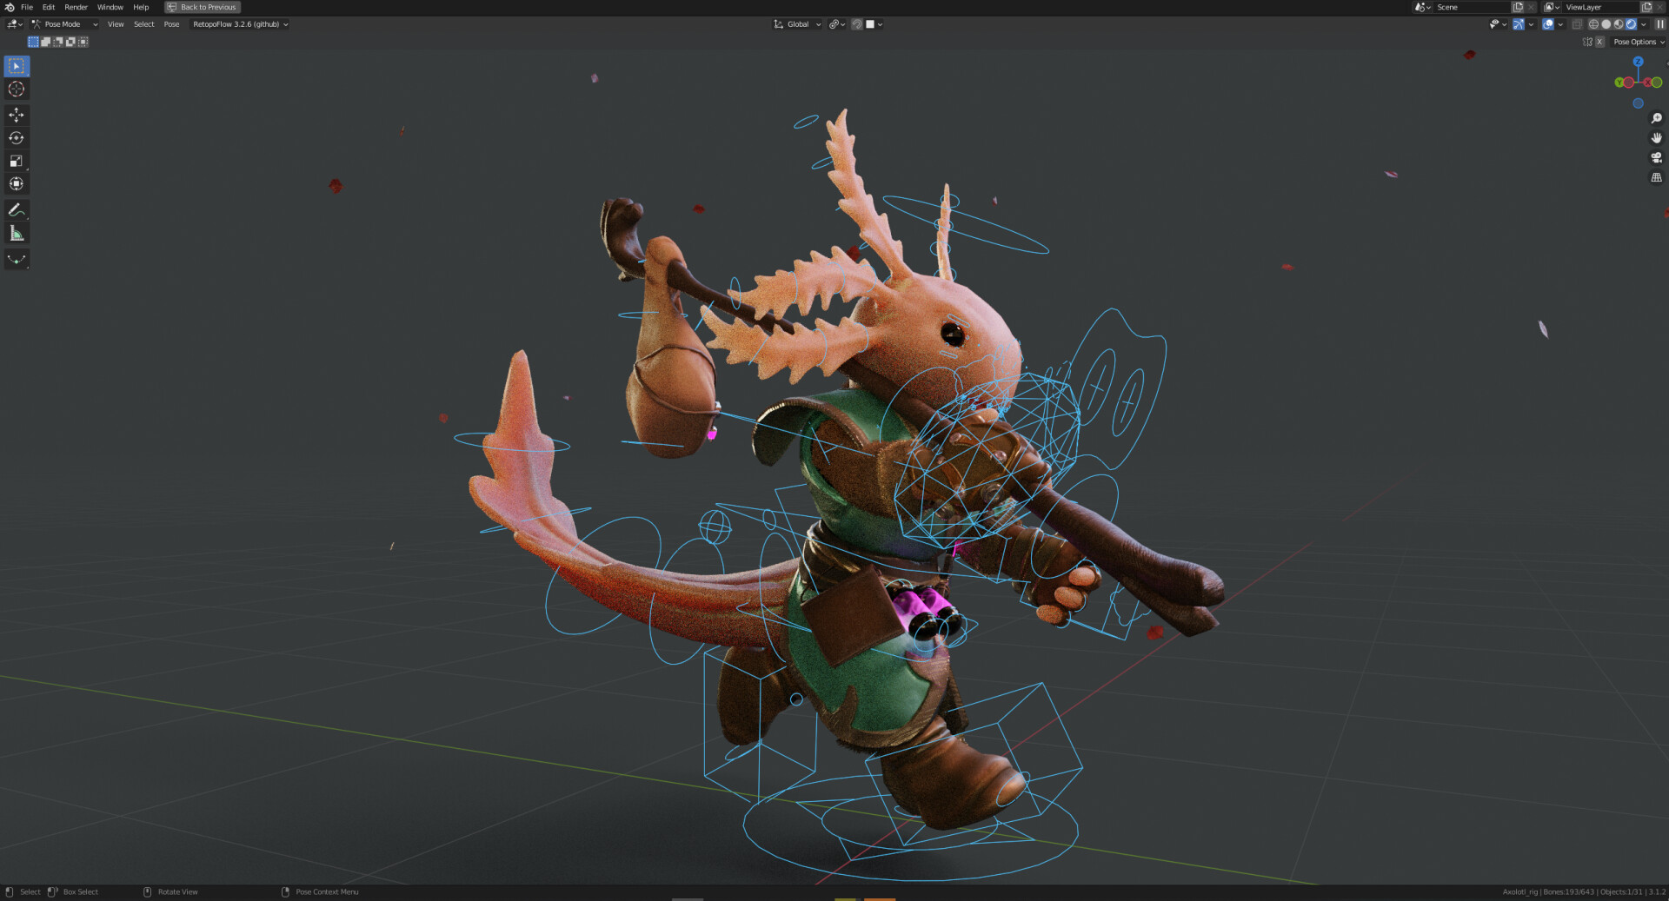The image size is (1669, 901).
Task: Select the Measure tool
Action: coord(16,232)
